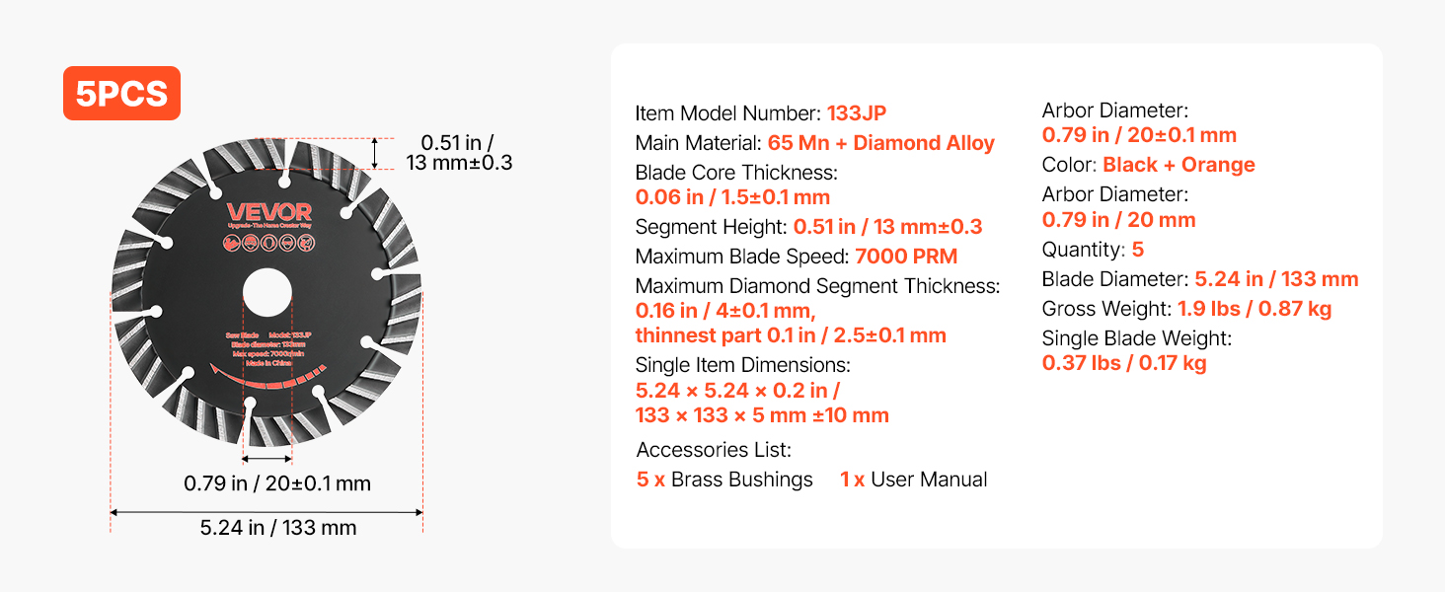The height and width of the screenshot is (592, 1445).
Task: Click the VEVOR logo on the blade
Action: coord(268,212)
